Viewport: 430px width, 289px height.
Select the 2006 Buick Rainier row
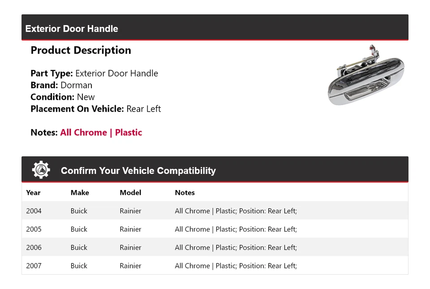click(x=215, y=247)
